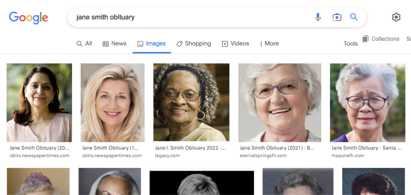Click eternalspringsfh.com source text
Viewport: 411px width, 195px height.
263,156
